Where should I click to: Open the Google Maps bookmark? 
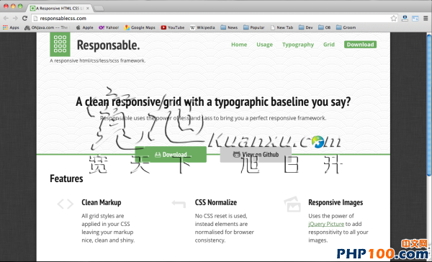[x=140, y=27]
